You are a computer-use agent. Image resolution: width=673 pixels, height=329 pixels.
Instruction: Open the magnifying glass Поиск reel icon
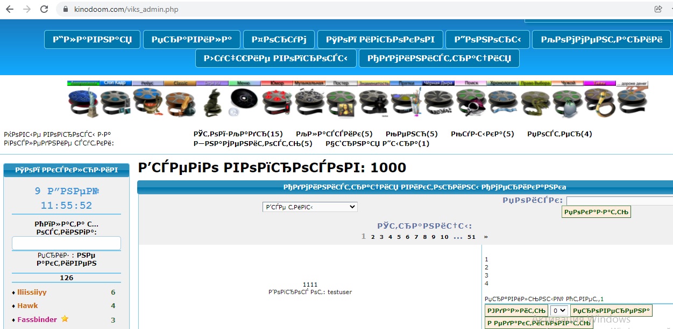coord(470,102)
